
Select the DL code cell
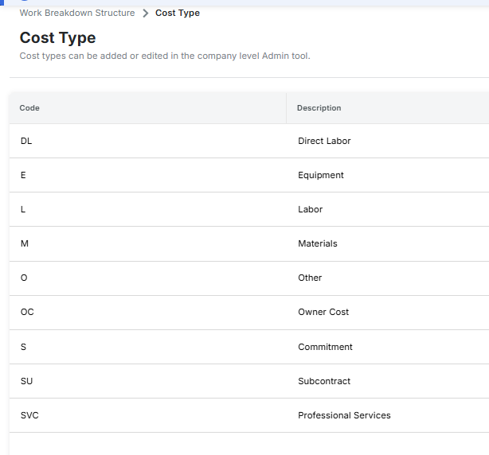tap(26, 141)
